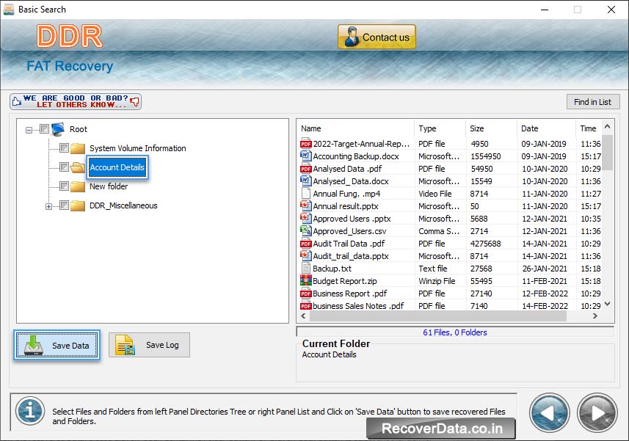629x441 pixels.
Task: Click the horizontal scrollbar left arrow
Action: (x=303, y=316)
